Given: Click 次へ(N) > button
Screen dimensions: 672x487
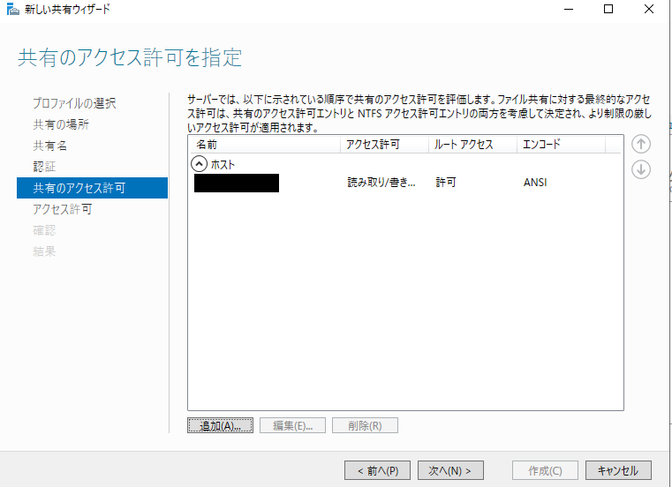Looking at the screenshot, I should click(450, 470).
